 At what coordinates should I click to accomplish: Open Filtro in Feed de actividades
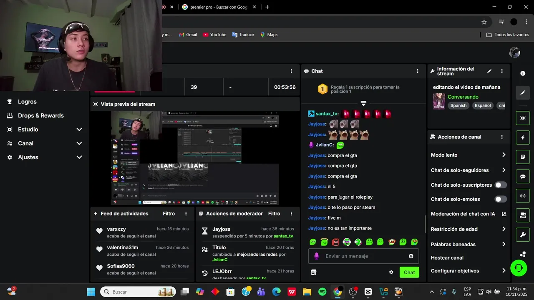coord(169,213)
